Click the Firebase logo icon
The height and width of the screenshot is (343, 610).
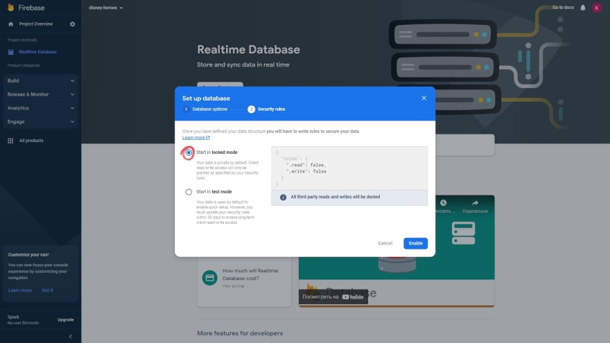click(11, 8)
